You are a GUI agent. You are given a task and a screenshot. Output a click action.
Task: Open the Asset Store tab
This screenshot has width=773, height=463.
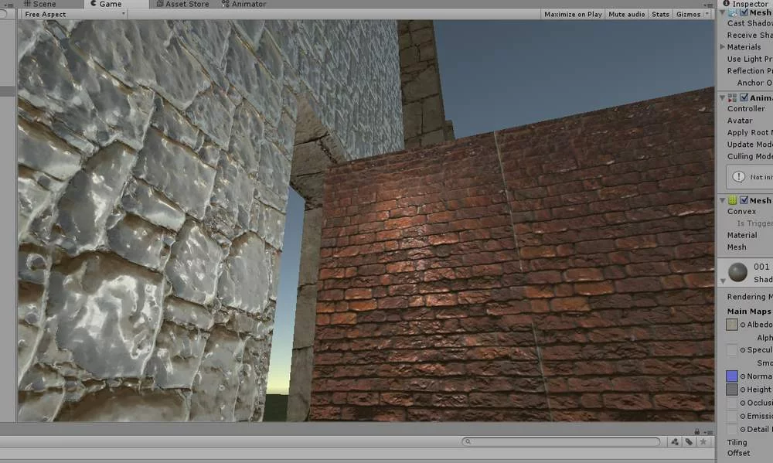[183, 4]
